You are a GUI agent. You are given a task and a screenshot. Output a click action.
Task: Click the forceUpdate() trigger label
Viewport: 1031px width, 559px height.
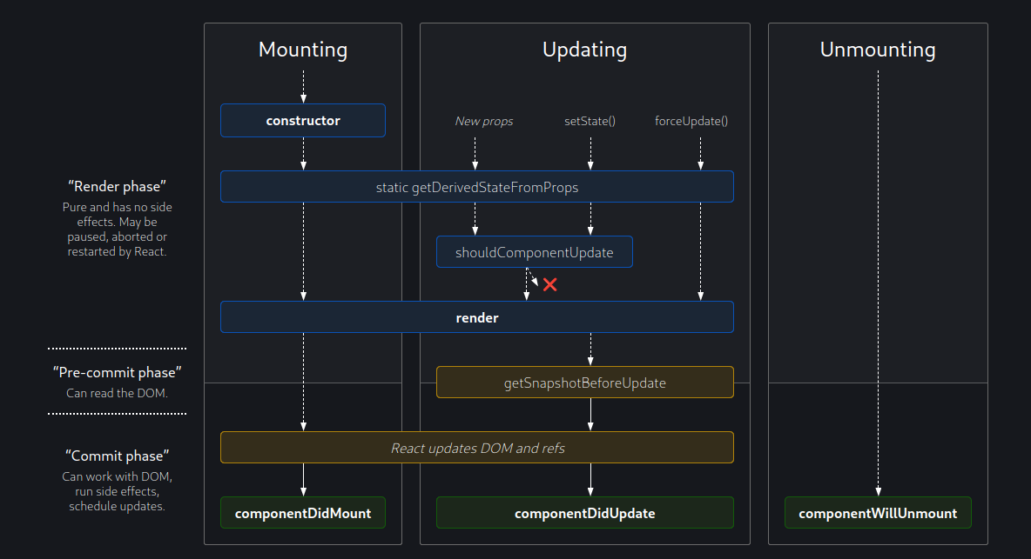[x=691, y=122]
